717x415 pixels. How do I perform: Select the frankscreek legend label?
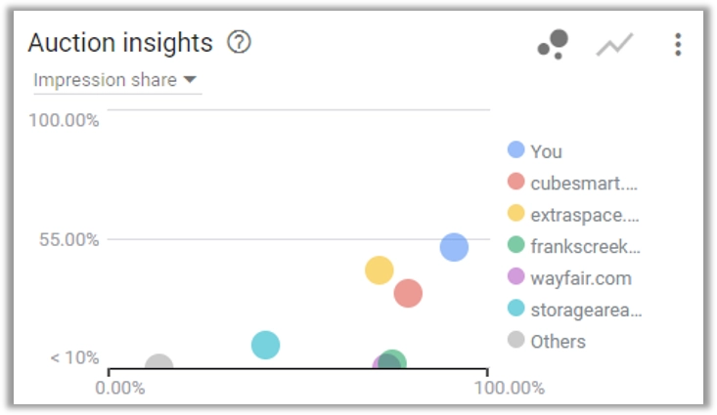point(585,246)
